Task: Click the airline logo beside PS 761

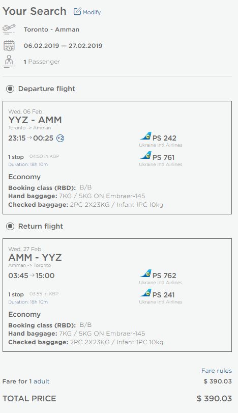Action: [145, 155]
